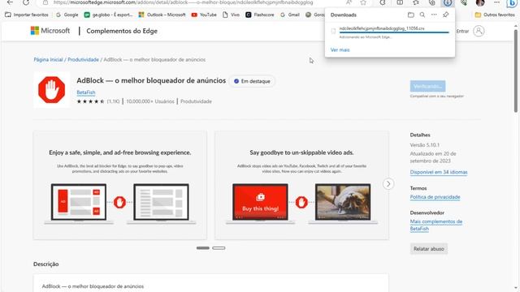Open the Collections icon in toolbar
The width and height of the screenshot is (520, 292).
[432, 2]
